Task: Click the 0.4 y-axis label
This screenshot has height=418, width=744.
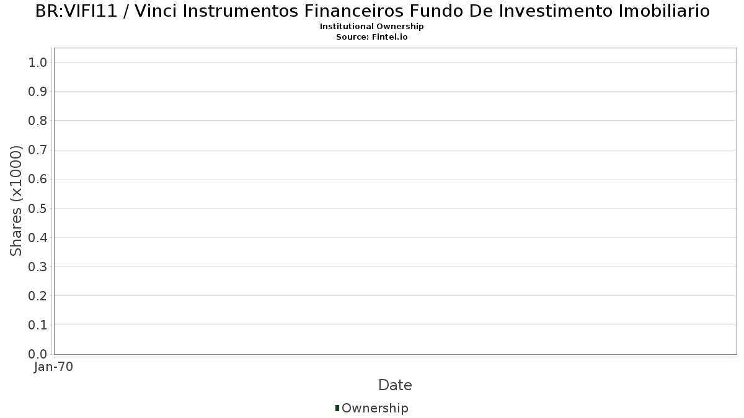Action: click(38, 238)
